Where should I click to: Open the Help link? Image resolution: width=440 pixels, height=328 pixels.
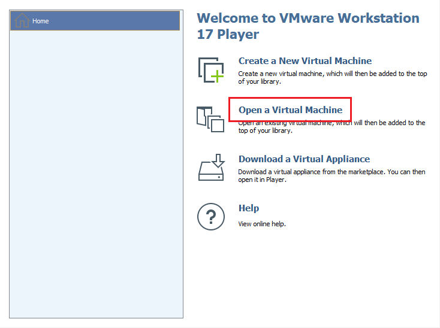coord(249,208)
